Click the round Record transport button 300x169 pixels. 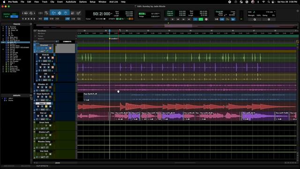coord(206,19)
